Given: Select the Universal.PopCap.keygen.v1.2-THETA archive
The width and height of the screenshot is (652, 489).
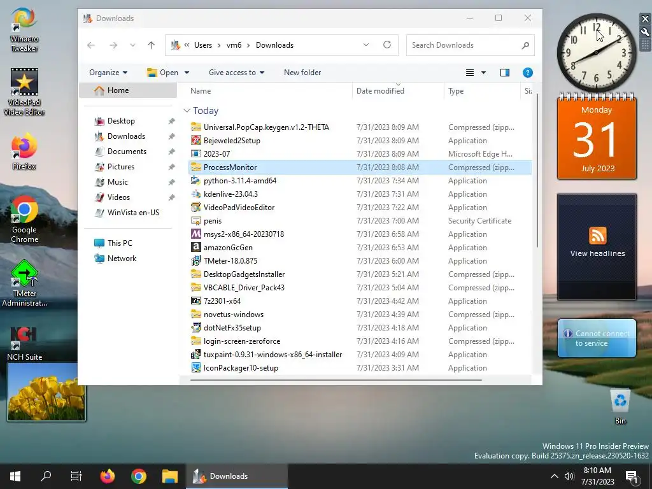Looking at the screenshot, I should [360, 127].
